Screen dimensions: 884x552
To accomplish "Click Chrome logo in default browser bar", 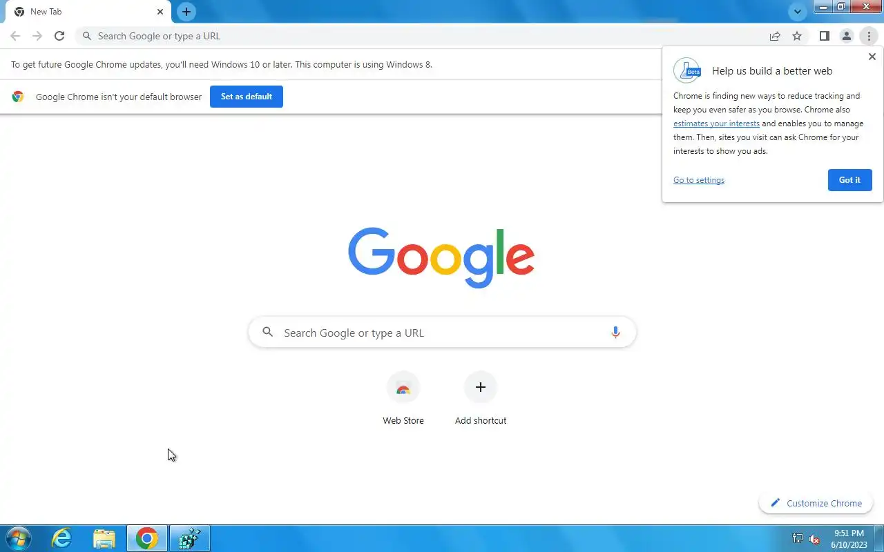I will tap(18, 97).
